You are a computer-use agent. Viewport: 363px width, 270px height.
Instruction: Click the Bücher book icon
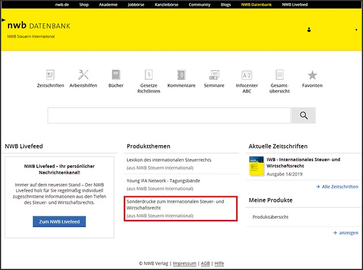click(116, 75)
